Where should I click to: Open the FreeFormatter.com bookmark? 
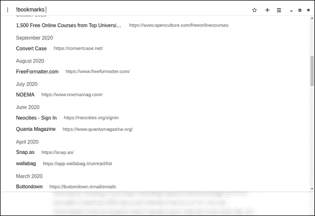37,71
